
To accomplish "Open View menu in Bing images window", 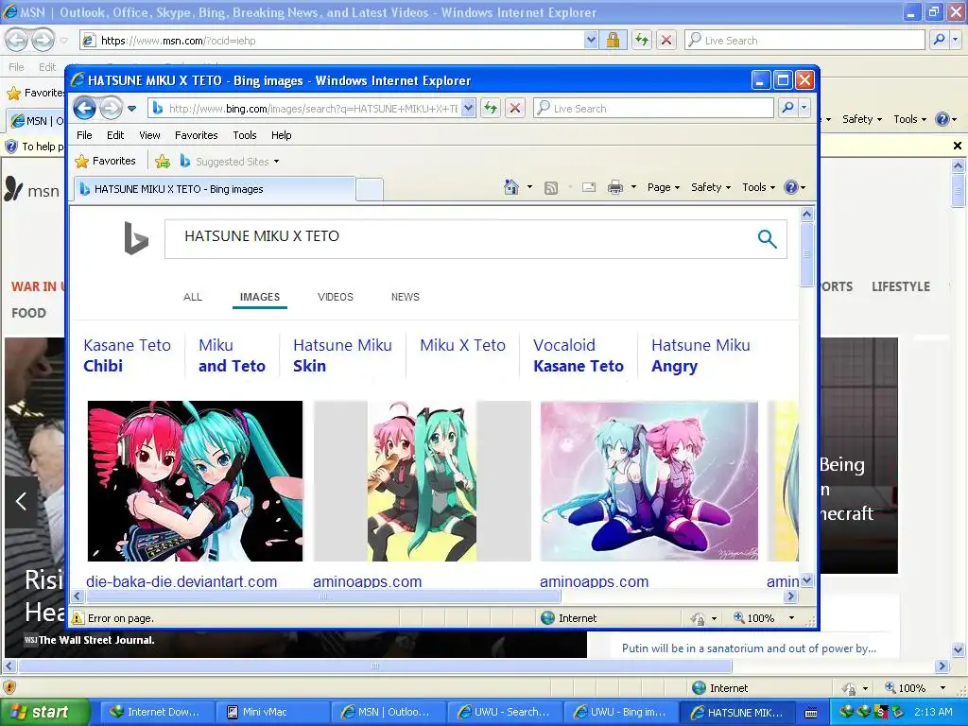I will 149,135.
